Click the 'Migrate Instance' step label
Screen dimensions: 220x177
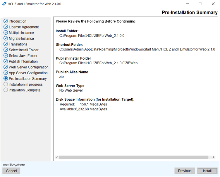(21, 38)
